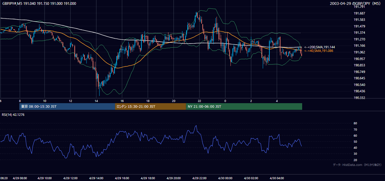Select hour tick '12' below price chart
The height and width of the screenshot is (181, 385).
pos(70,101)
